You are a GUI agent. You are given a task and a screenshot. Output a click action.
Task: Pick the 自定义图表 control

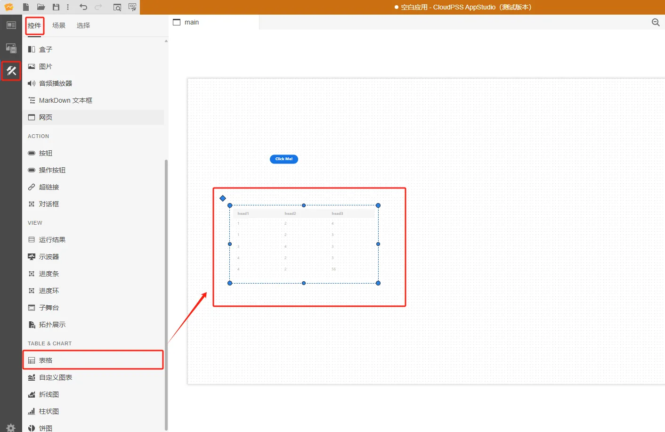click(93, 377)
